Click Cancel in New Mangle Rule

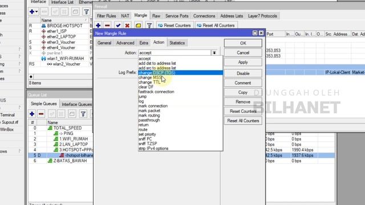[243, 53]
